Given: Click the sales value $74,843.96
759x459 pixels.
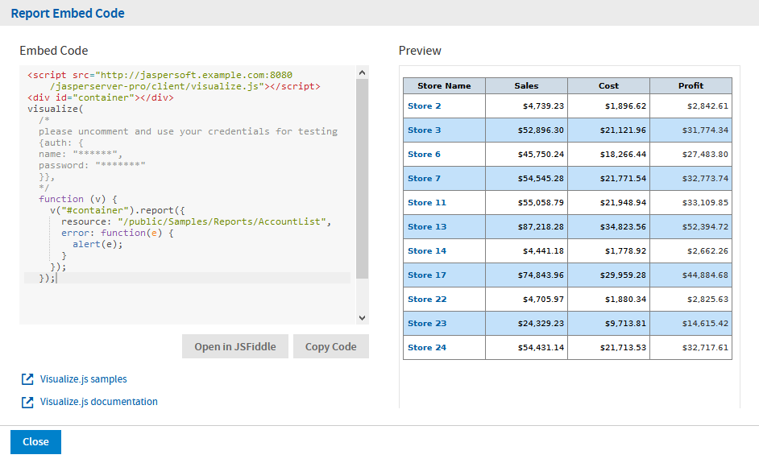Looking at the screenshot, I should (x=541, y=275).
